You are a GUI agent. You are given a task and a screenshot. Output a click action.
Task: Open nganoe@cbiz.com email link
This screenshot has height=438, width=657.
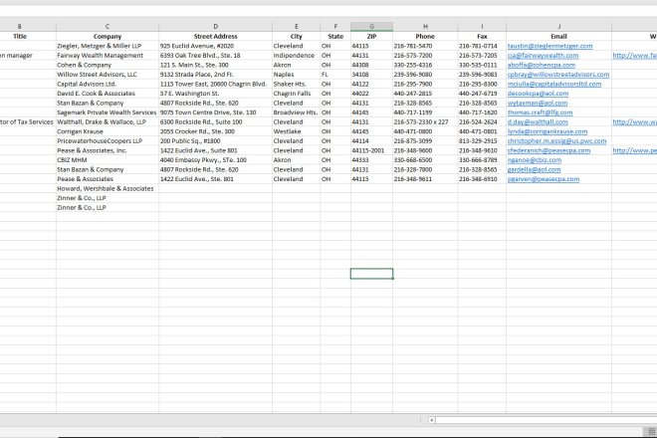tap(535, 160)
